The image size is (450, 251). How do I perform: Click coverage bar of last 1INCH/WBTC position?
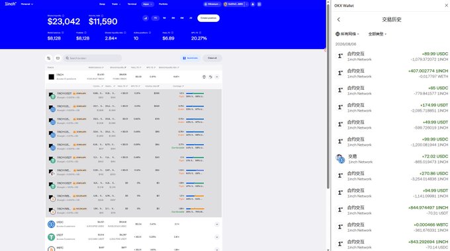195,209
